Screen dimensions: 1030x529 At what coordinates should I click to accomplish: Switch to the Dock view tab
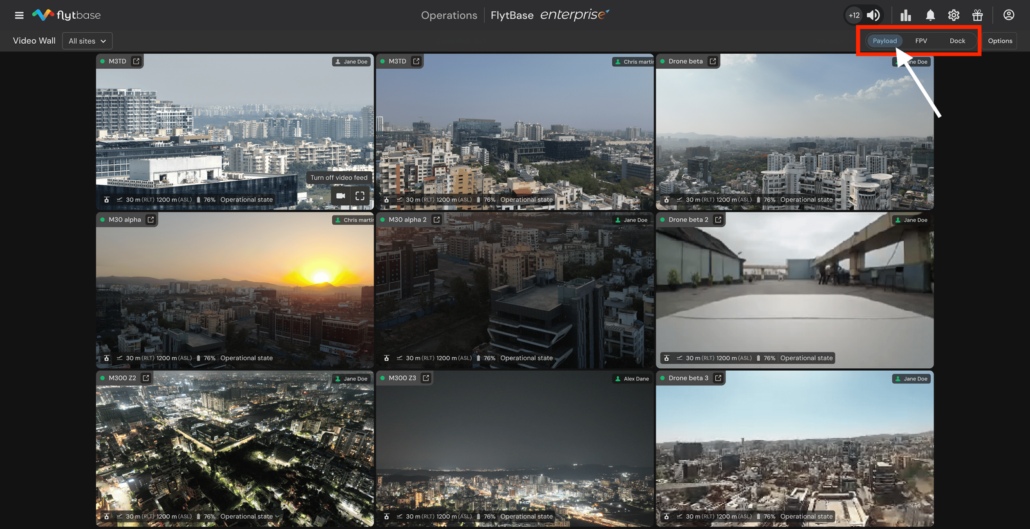957,41
